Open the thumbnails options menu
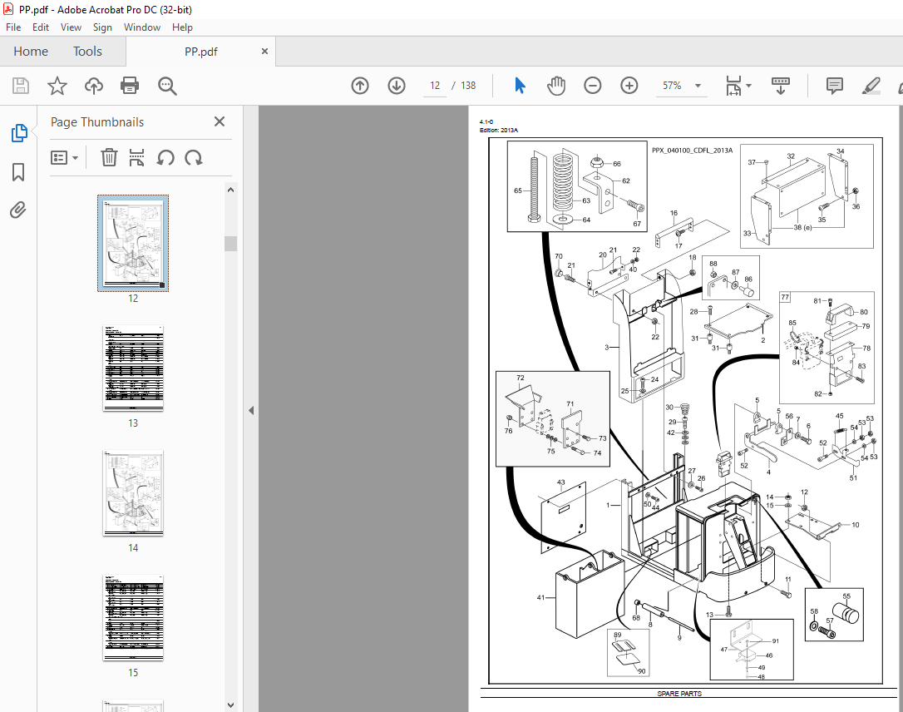 click(65, 158)
